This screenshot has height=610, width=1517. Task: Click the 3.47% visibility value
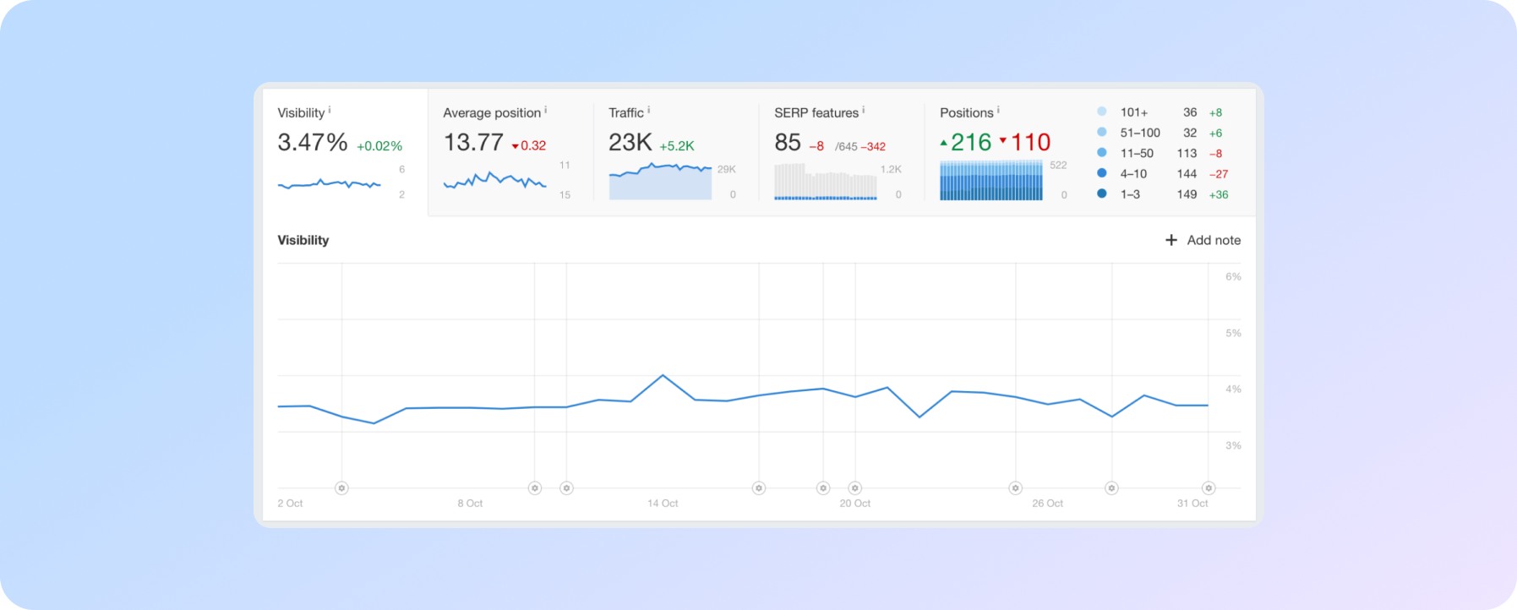pyautogui.click(x=313, y=143)
